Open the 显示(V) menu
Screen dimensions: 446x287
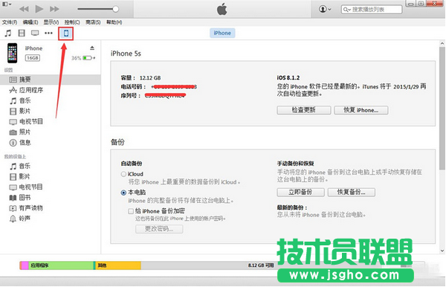pyautogui.click(x=51, y=22)
